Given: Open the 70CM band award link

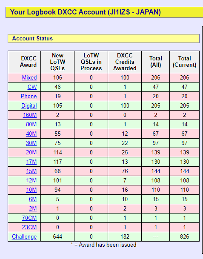Looking at the screenshot, I should (x=29, y=218).
